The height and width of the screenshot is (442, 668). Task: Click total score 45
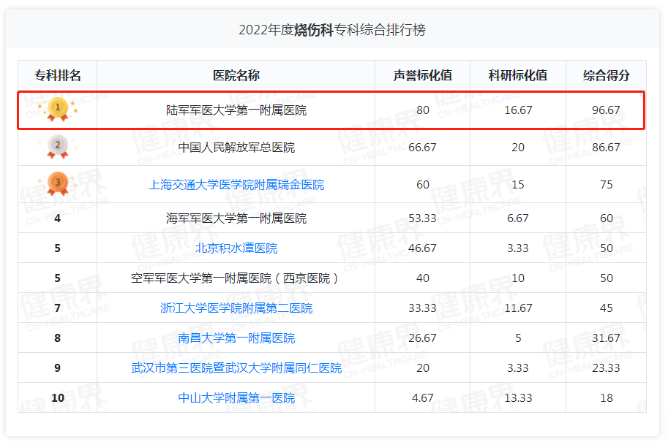click(607, 308)
